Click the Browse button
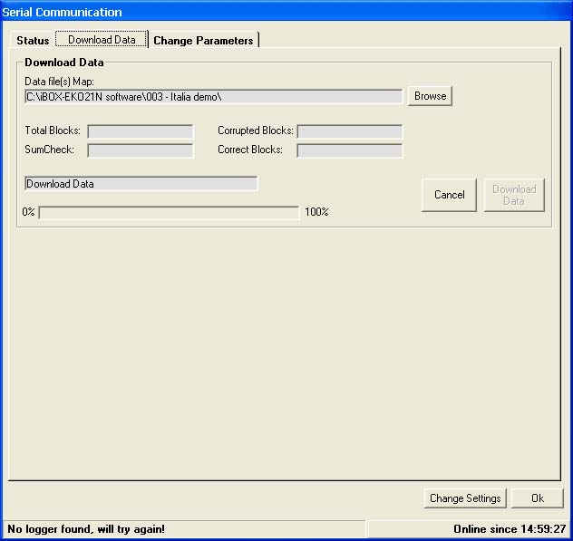 430,96
